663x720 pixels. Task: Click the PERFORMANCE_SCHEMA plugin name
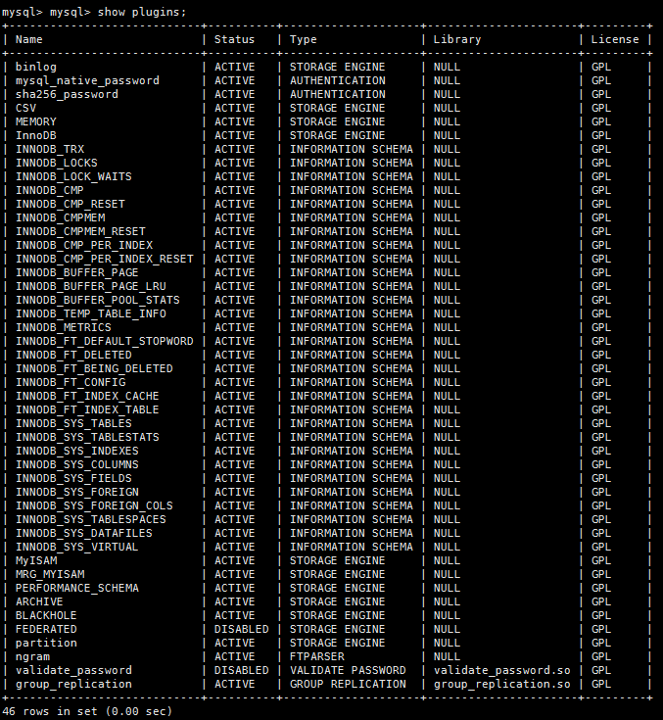point(77,588)
